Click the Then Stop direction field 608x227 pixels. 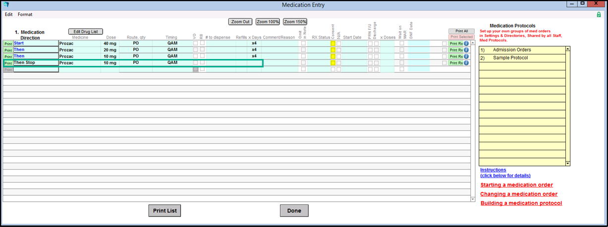(x=36, y=63)
